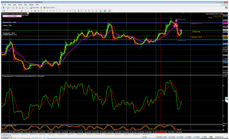Open the Profiles toolbar icon
This screenshot has height=139, width=229.
click(8, 8)
